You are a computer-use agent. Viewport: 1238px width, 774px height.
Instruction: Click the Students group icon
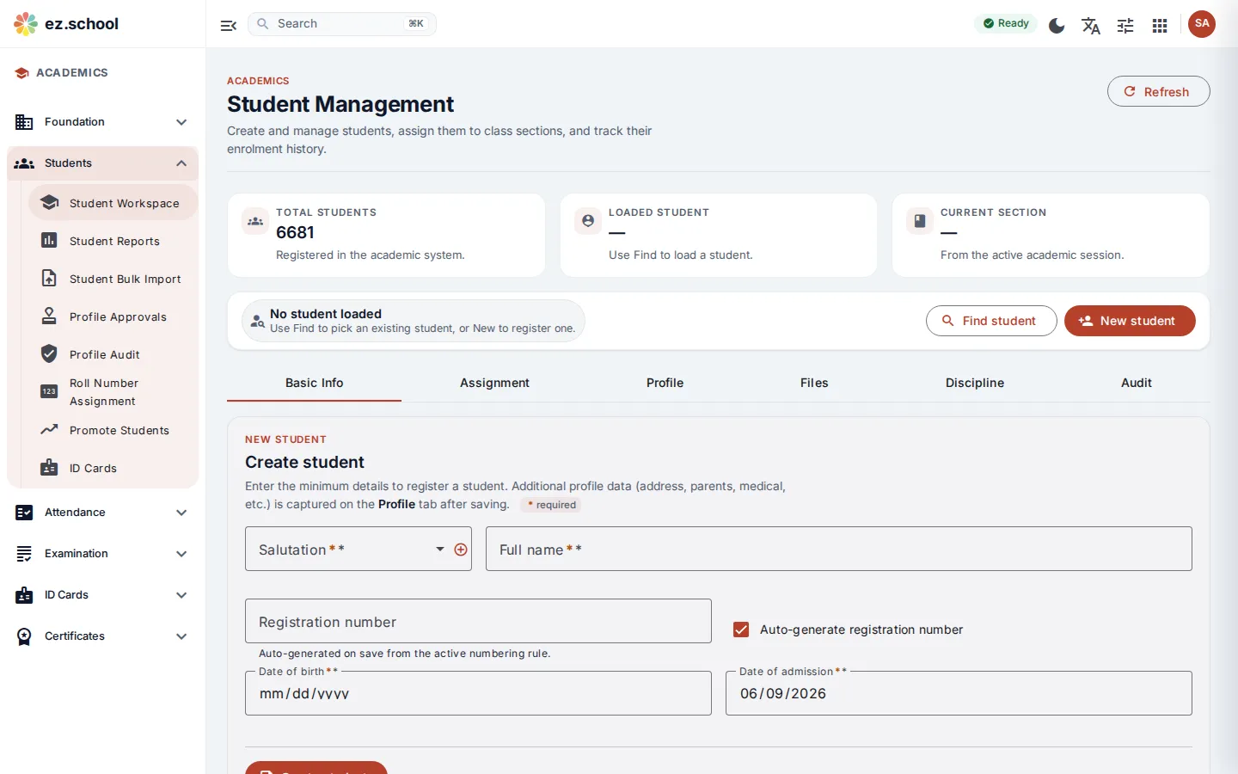pyautogui.click(x=24, y=163)
